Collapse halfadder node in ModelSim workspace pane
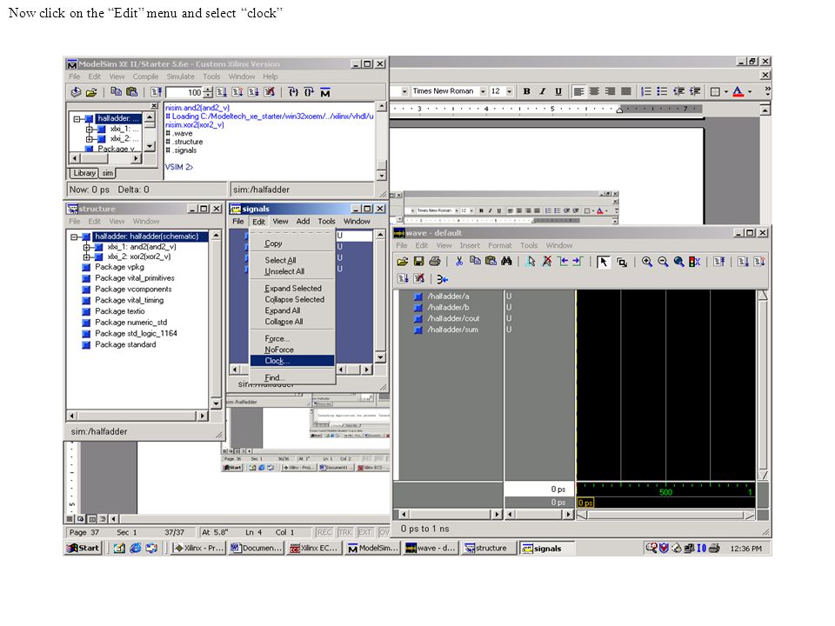 pyautogui.click(x=77, y=119)
